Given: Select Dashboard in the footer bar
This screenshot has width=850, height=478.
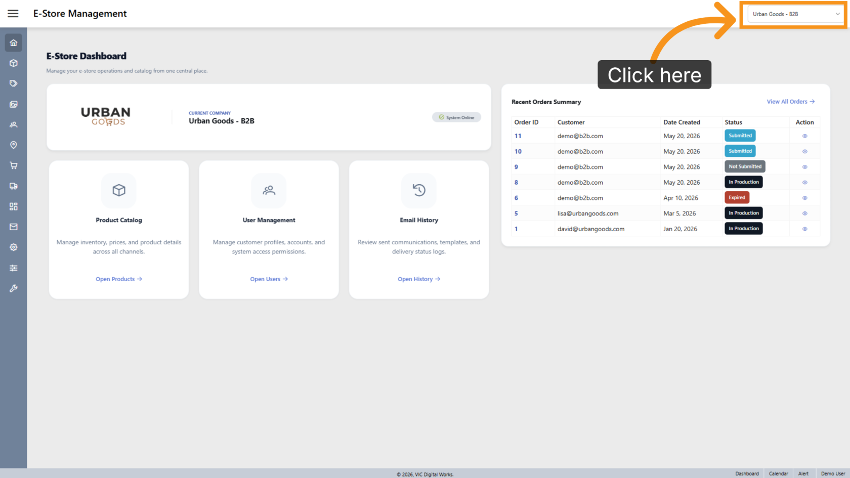Looking at the screenshot, I should (747, 474).
